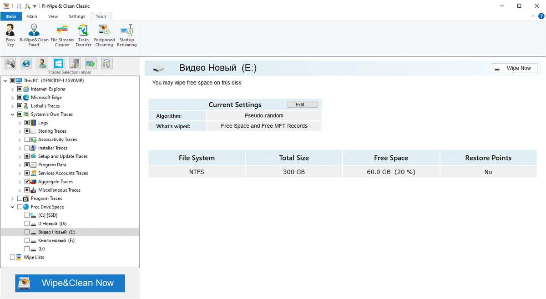The image size is (546, 299).
Task: Click the programs traces helper icon
Action: point(75,63)
